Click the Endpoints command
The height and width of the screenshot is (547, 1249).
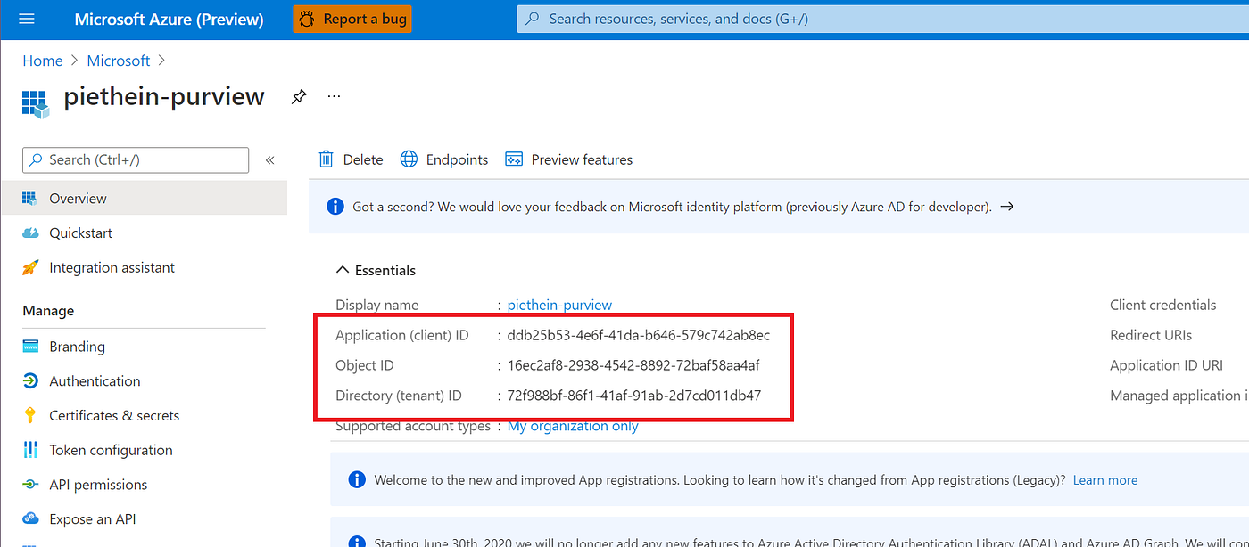click(x=444, y=159)
